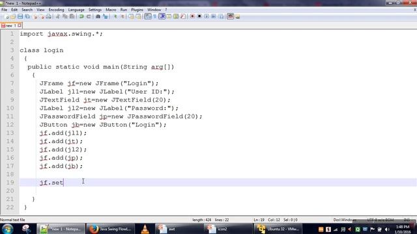Click 'length : 424' in status bar
The width and height of the screenshot is (417, 234).
coord(202,220)
